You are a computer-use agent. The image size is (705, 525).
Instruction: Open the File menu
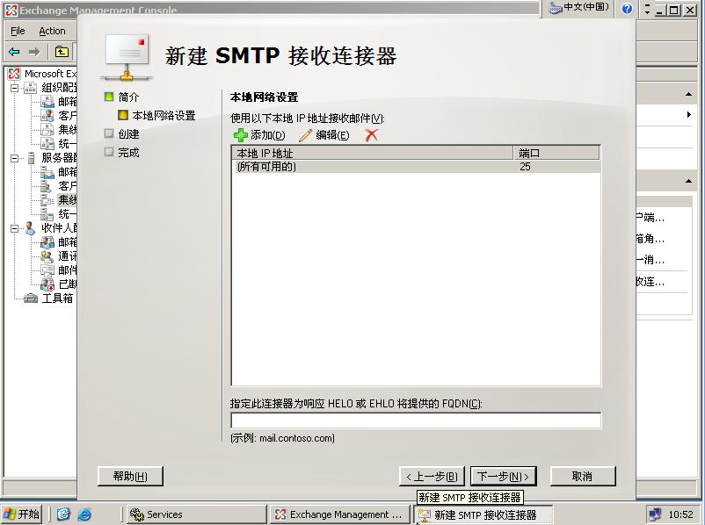(x=18, y=31)
